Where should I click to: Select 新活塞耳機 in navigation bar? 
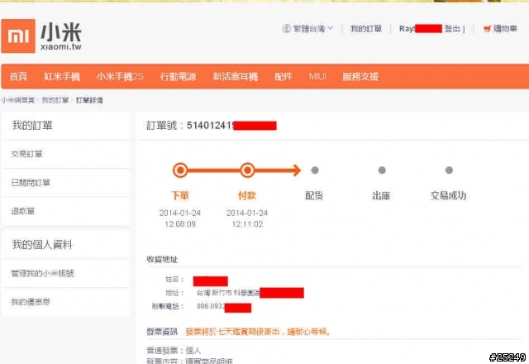tap(236, 77)
